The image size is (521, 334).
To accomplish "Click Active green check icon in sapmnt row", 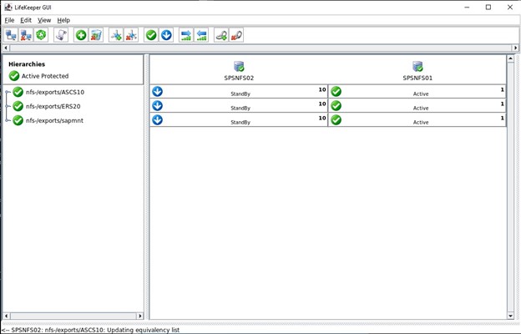I will click(x=336, y=119).
